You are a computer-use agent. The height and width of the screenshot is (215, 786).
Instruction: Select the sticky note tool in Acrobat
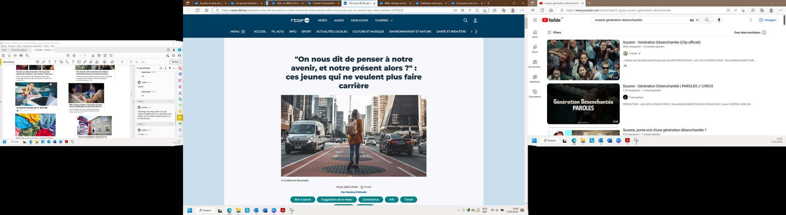[37, 62]
